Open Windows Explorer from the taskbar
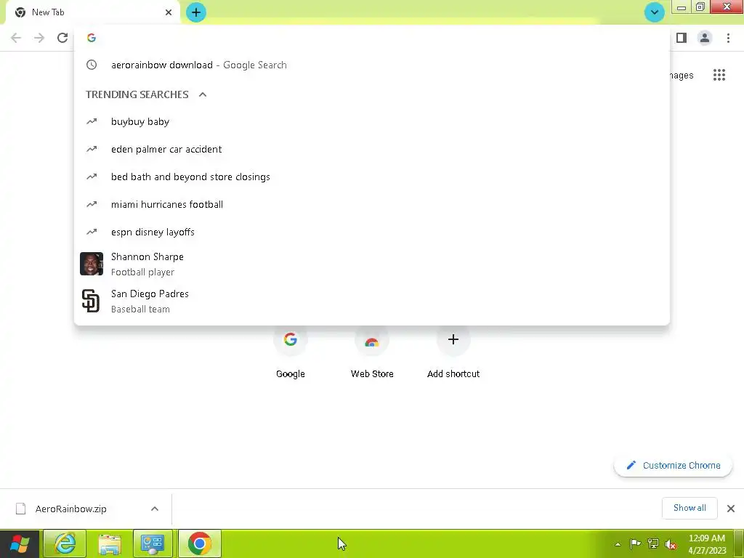This screenshot has width=744, height=558. point(109,543)
